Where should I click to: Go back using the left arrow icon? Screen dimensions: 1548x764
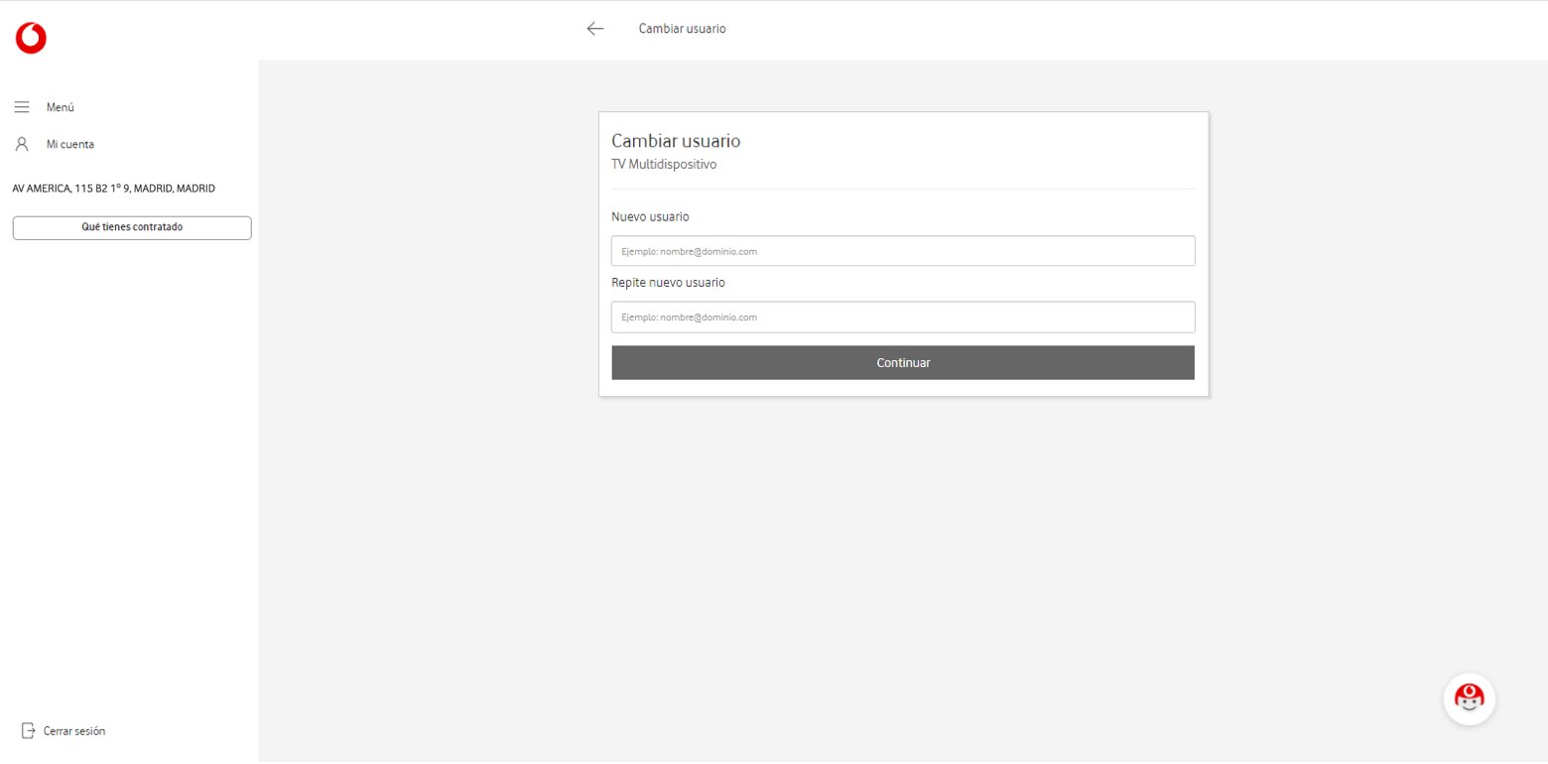pyautogui.click(x=595, y=29)
